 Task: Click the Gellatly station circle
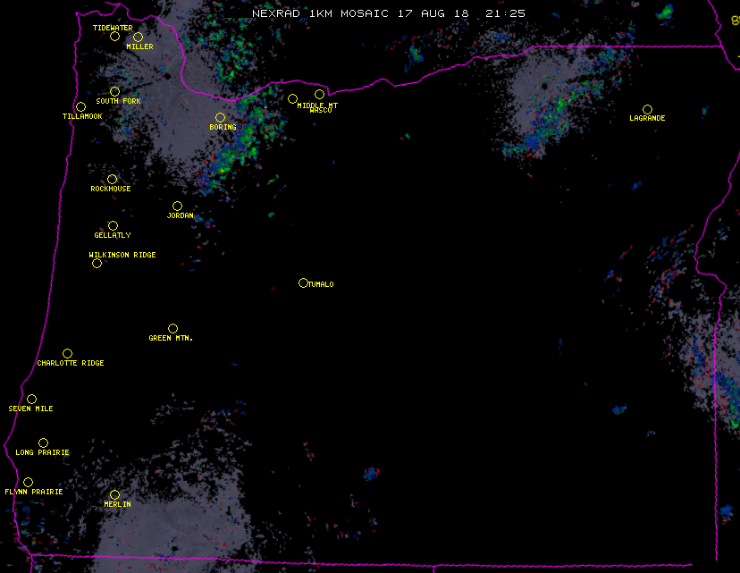113,226
